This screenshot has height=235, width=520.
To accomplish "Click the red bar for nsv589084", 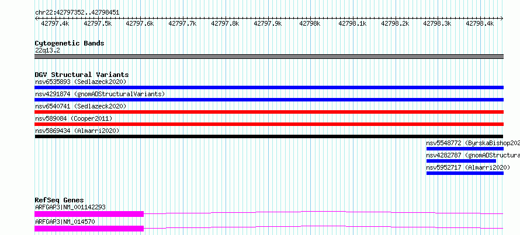I will tap(269, 124).
